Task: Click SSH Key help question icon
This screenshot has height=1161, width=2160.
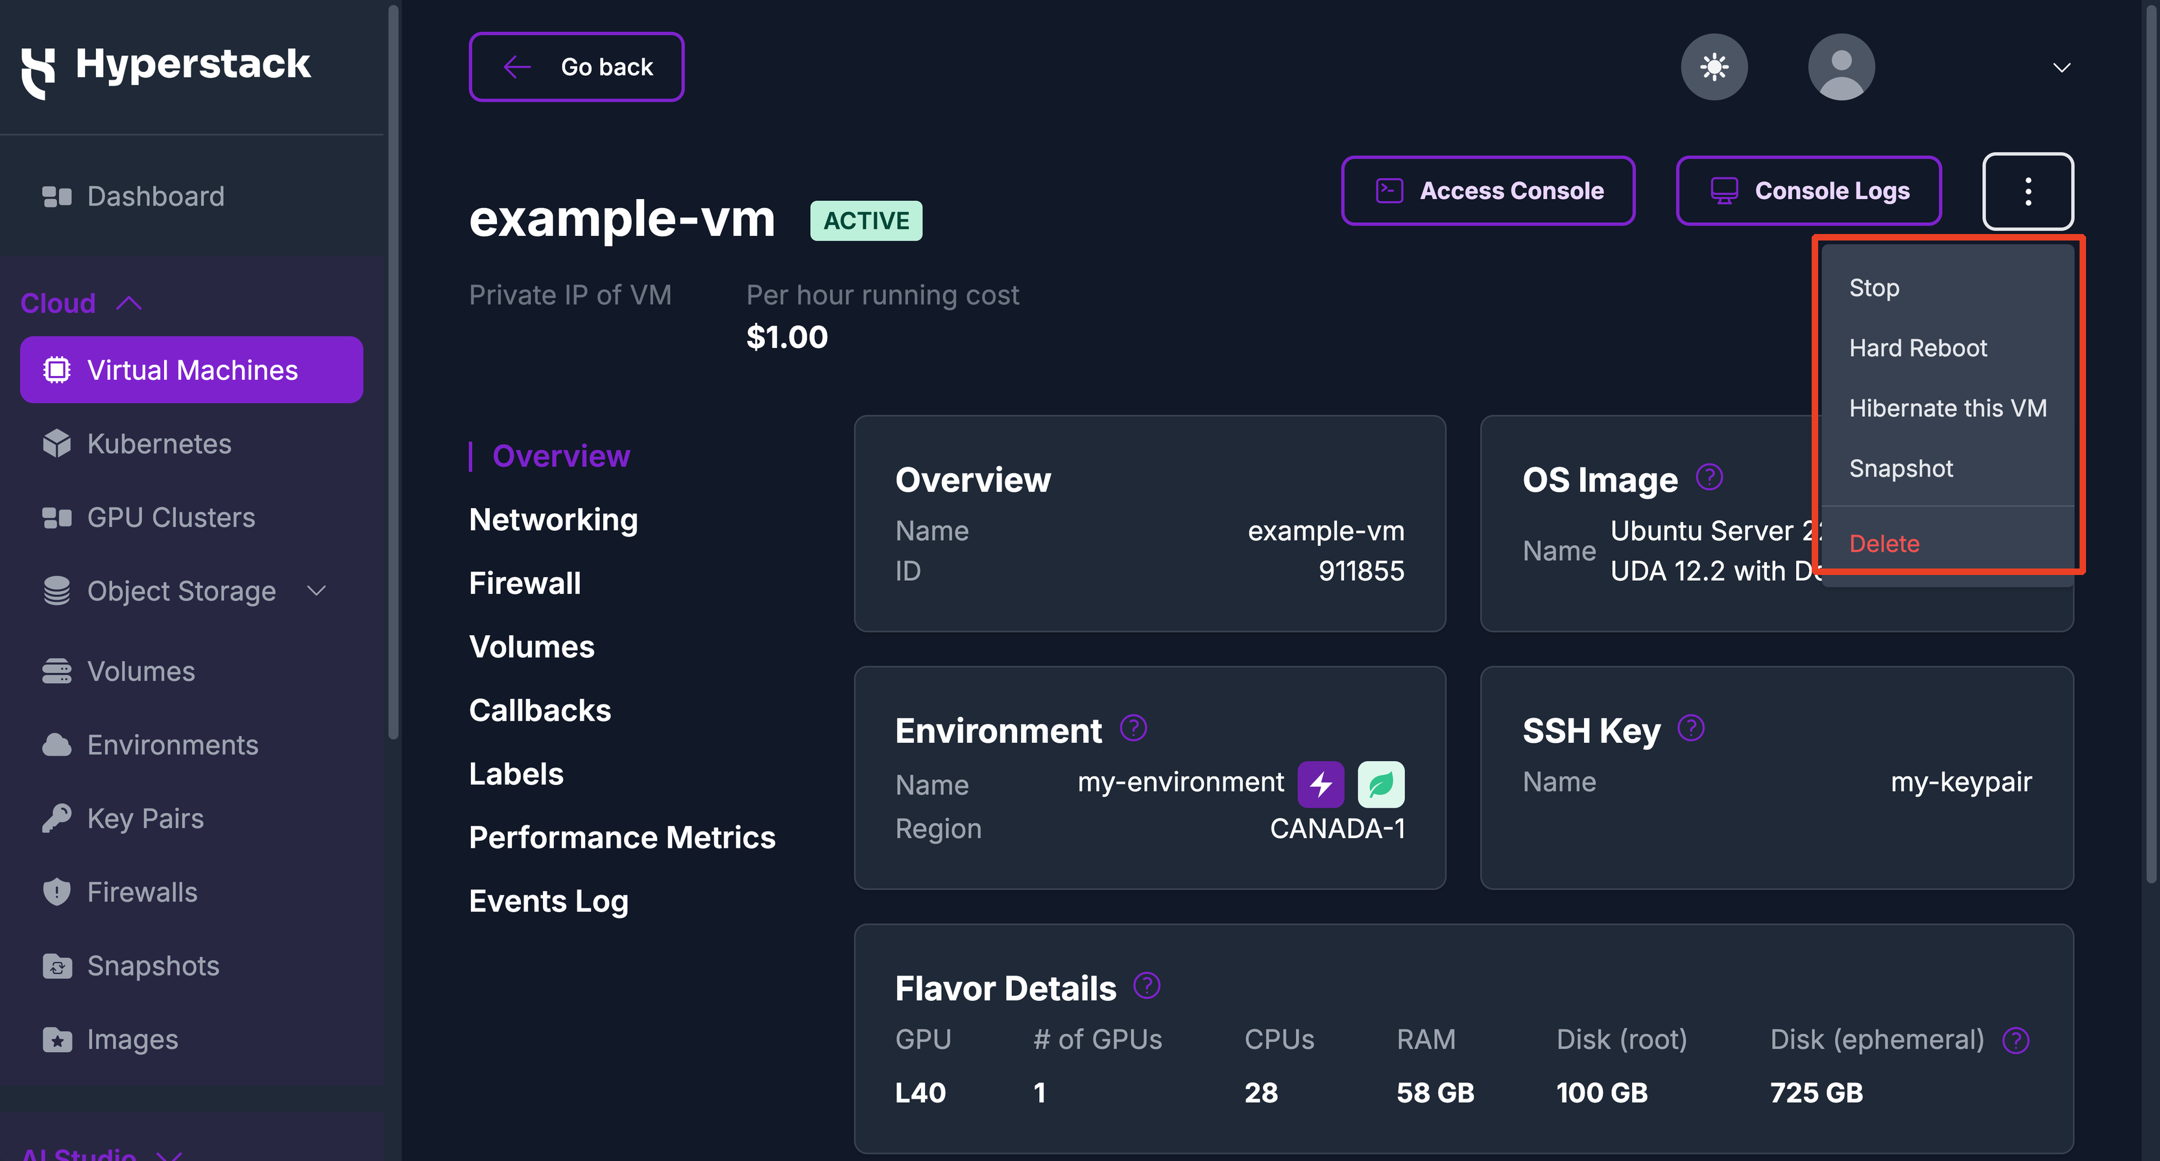Action: click(1690, 727)
